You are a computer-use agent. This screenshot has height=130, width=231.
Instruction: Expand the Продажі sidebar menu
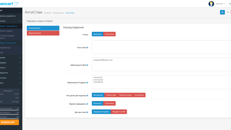(11, 63)
